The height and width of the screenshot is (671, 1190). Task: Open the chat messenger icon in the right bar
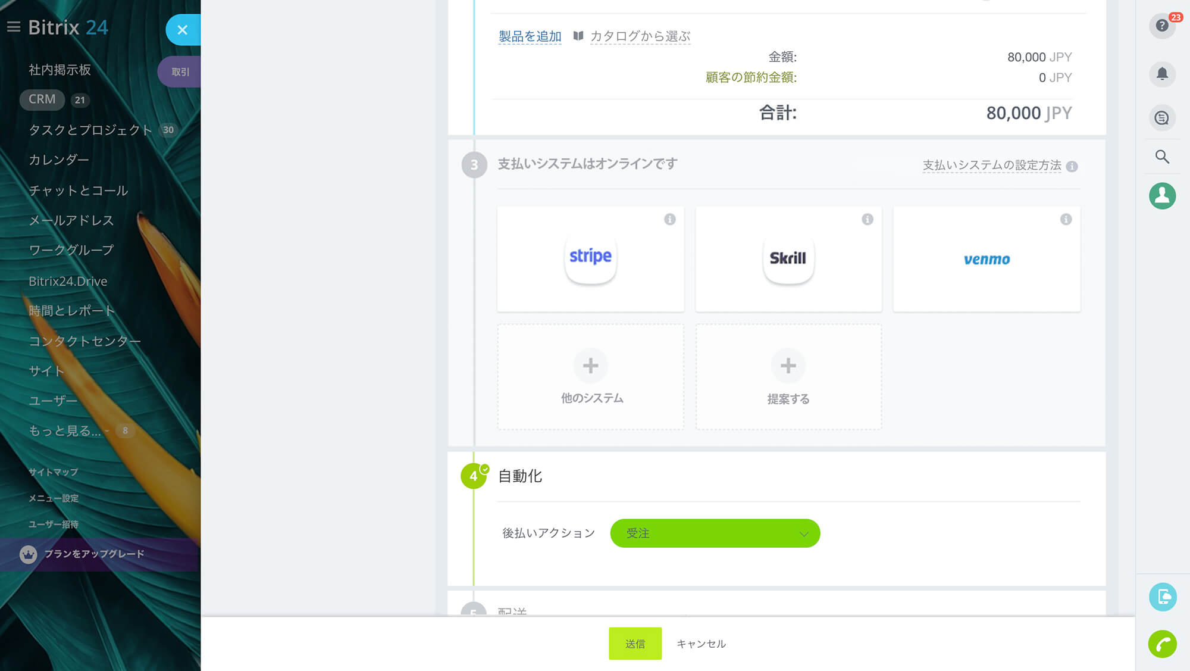(x=1161, y=118)
